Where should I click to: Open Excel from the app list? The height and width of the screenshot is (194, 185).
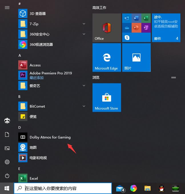34,178
